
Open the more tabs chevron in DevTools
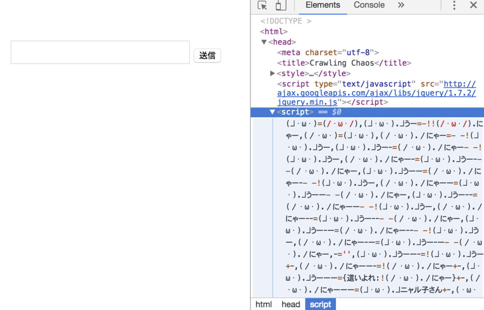[401, 5]
